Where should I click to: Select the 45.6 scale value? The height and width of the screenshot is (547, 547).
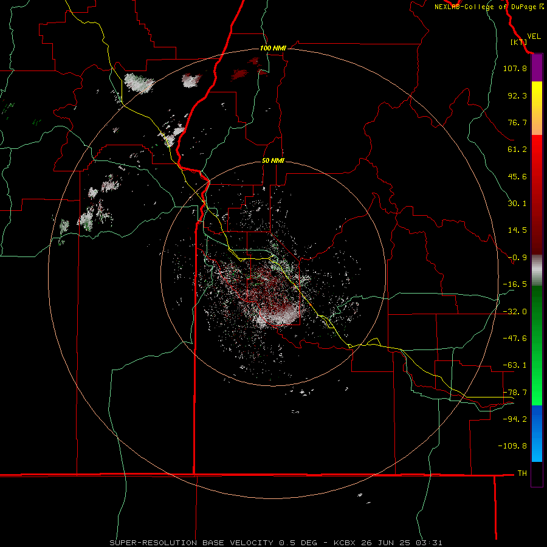[517, 176]
